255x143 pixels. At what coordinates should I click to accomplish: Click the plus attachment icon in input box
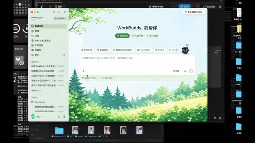click(83, 71)
